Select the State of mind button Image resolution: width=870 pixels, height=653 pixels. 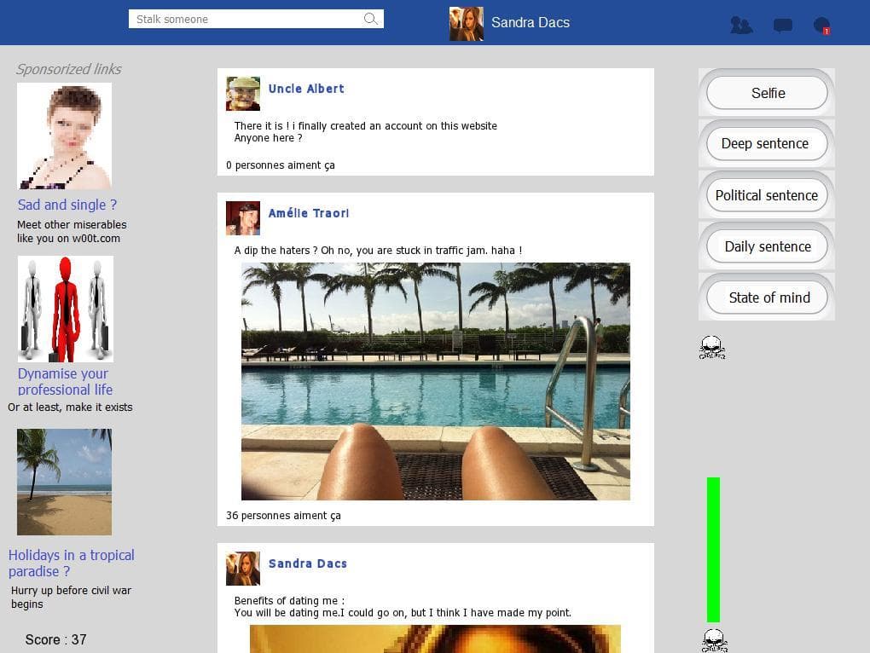pyautogui.click(x=767, y=298)
